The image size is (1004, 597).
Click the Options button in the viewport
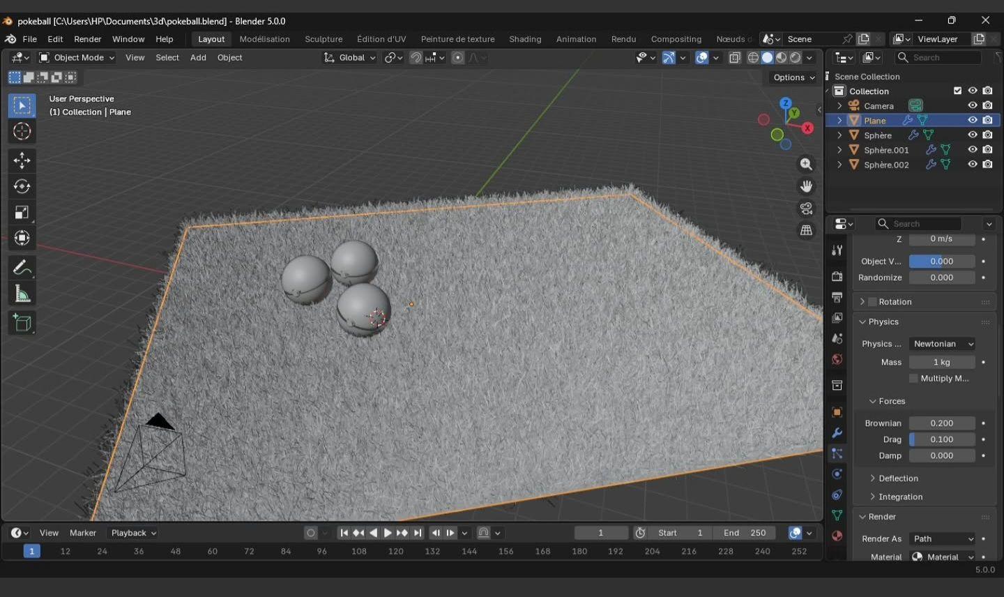tap(793, 77)
